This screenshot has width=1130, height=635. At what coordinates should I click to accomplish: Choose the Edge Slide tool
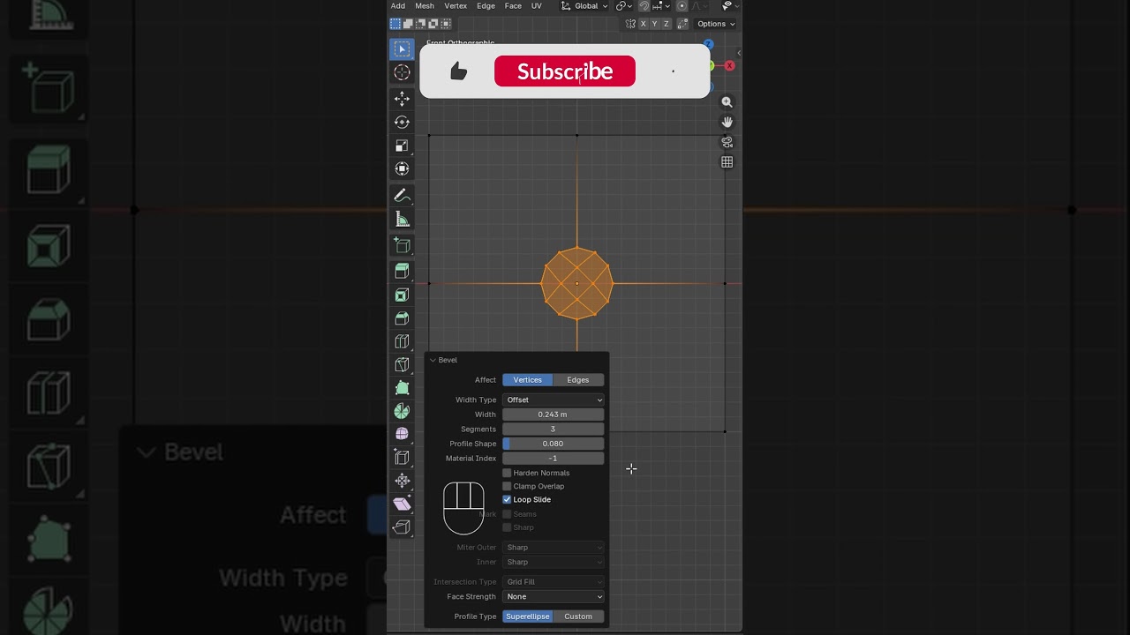coord(402,458)
